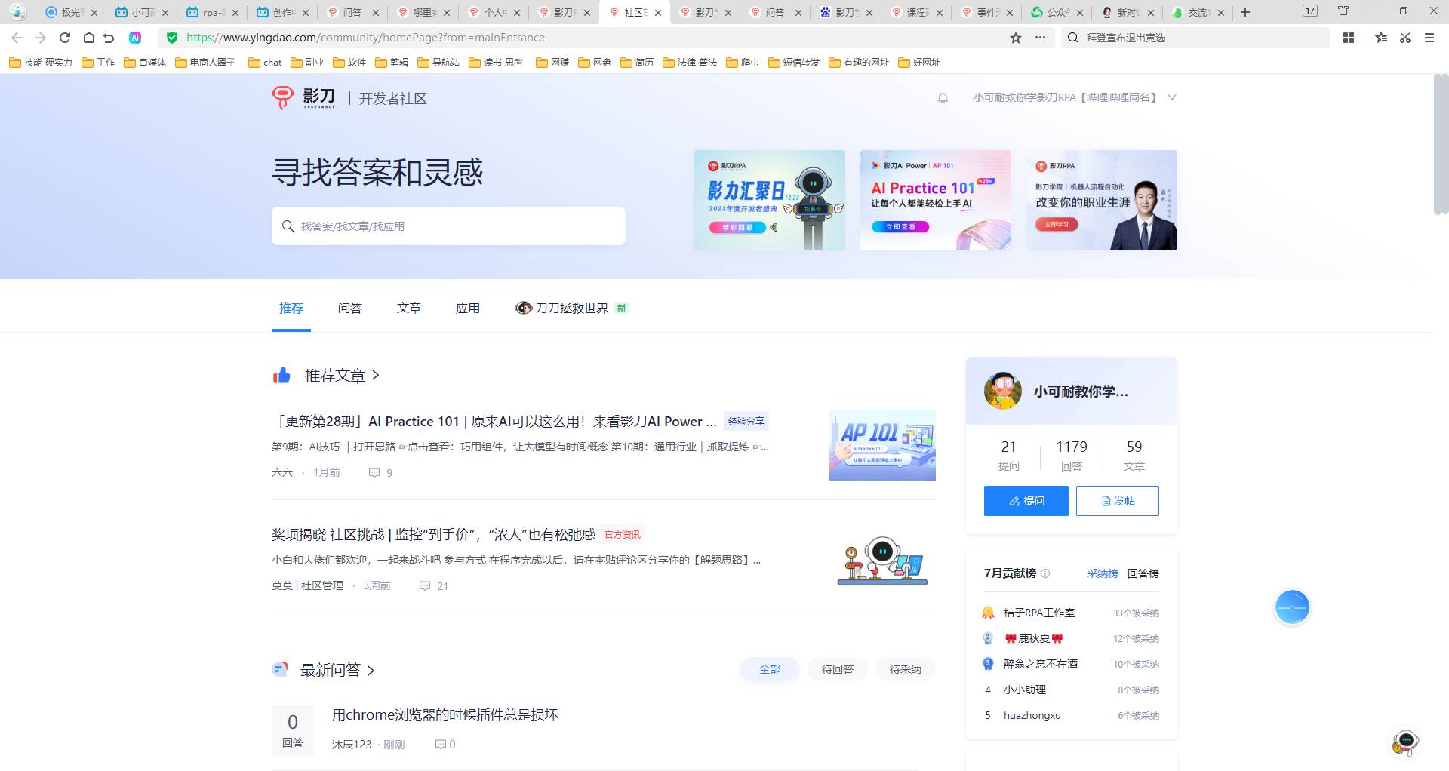This screenshot has width=1449, height=771.
Task: Click the scissors screenshot icon
Action: click(x=1405, y=38)
